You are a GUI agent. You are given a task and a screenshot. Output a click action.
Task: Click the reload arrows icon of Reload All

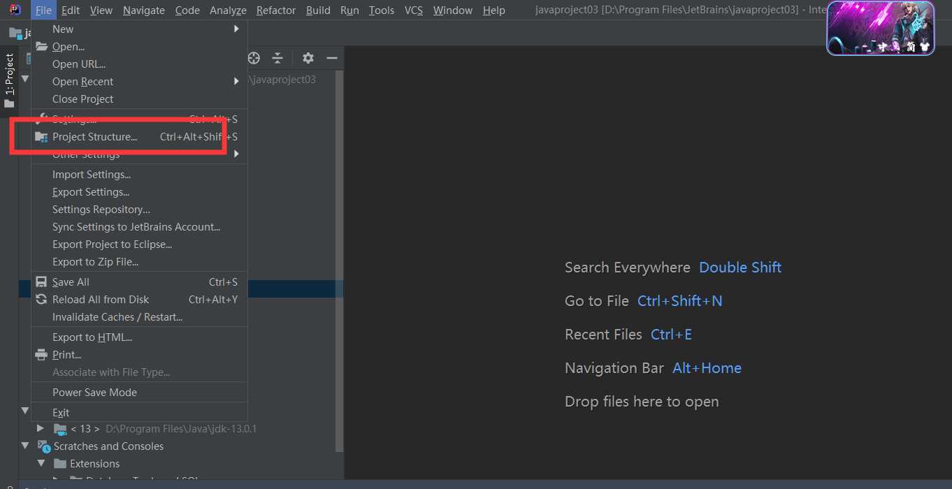42,300
